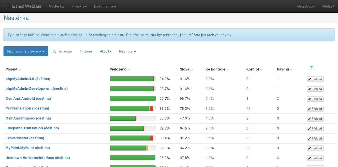
Task: Click the Hosted Weblate brand link
Action: pyautogui.click(x=25, y=6)
